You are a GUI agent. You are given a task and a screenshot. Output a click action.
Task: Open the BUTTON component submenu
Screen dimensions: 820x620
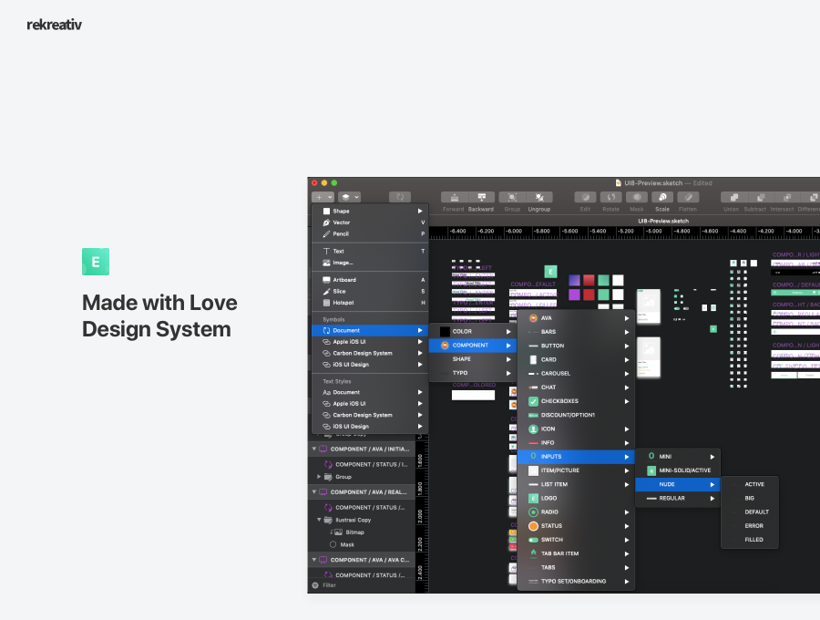(552, 346)
